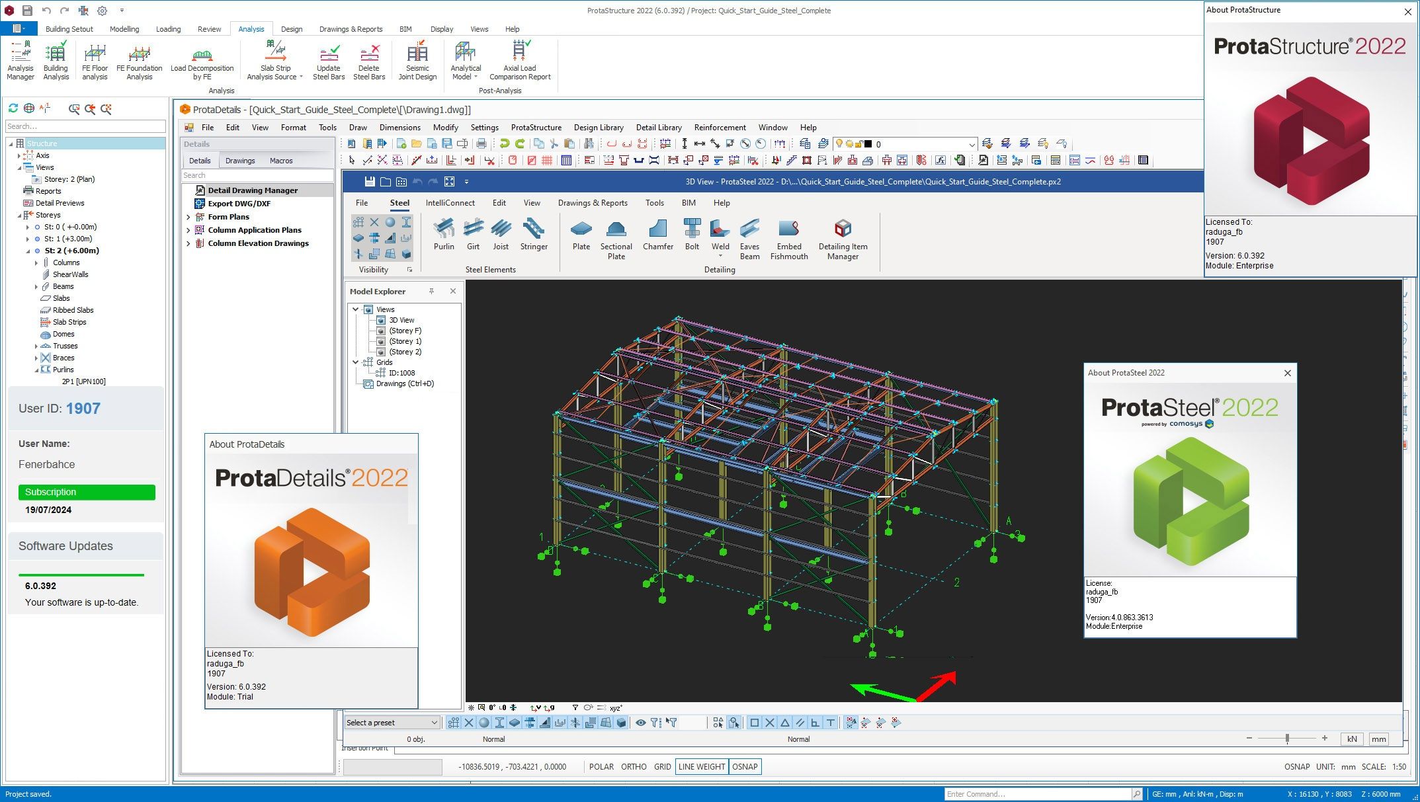The height and width of the screenshot is (802, 1420).
Task: Toggle LINE WEIGHT in status bar
Action: pyautogui.click(x=702, y=766)
